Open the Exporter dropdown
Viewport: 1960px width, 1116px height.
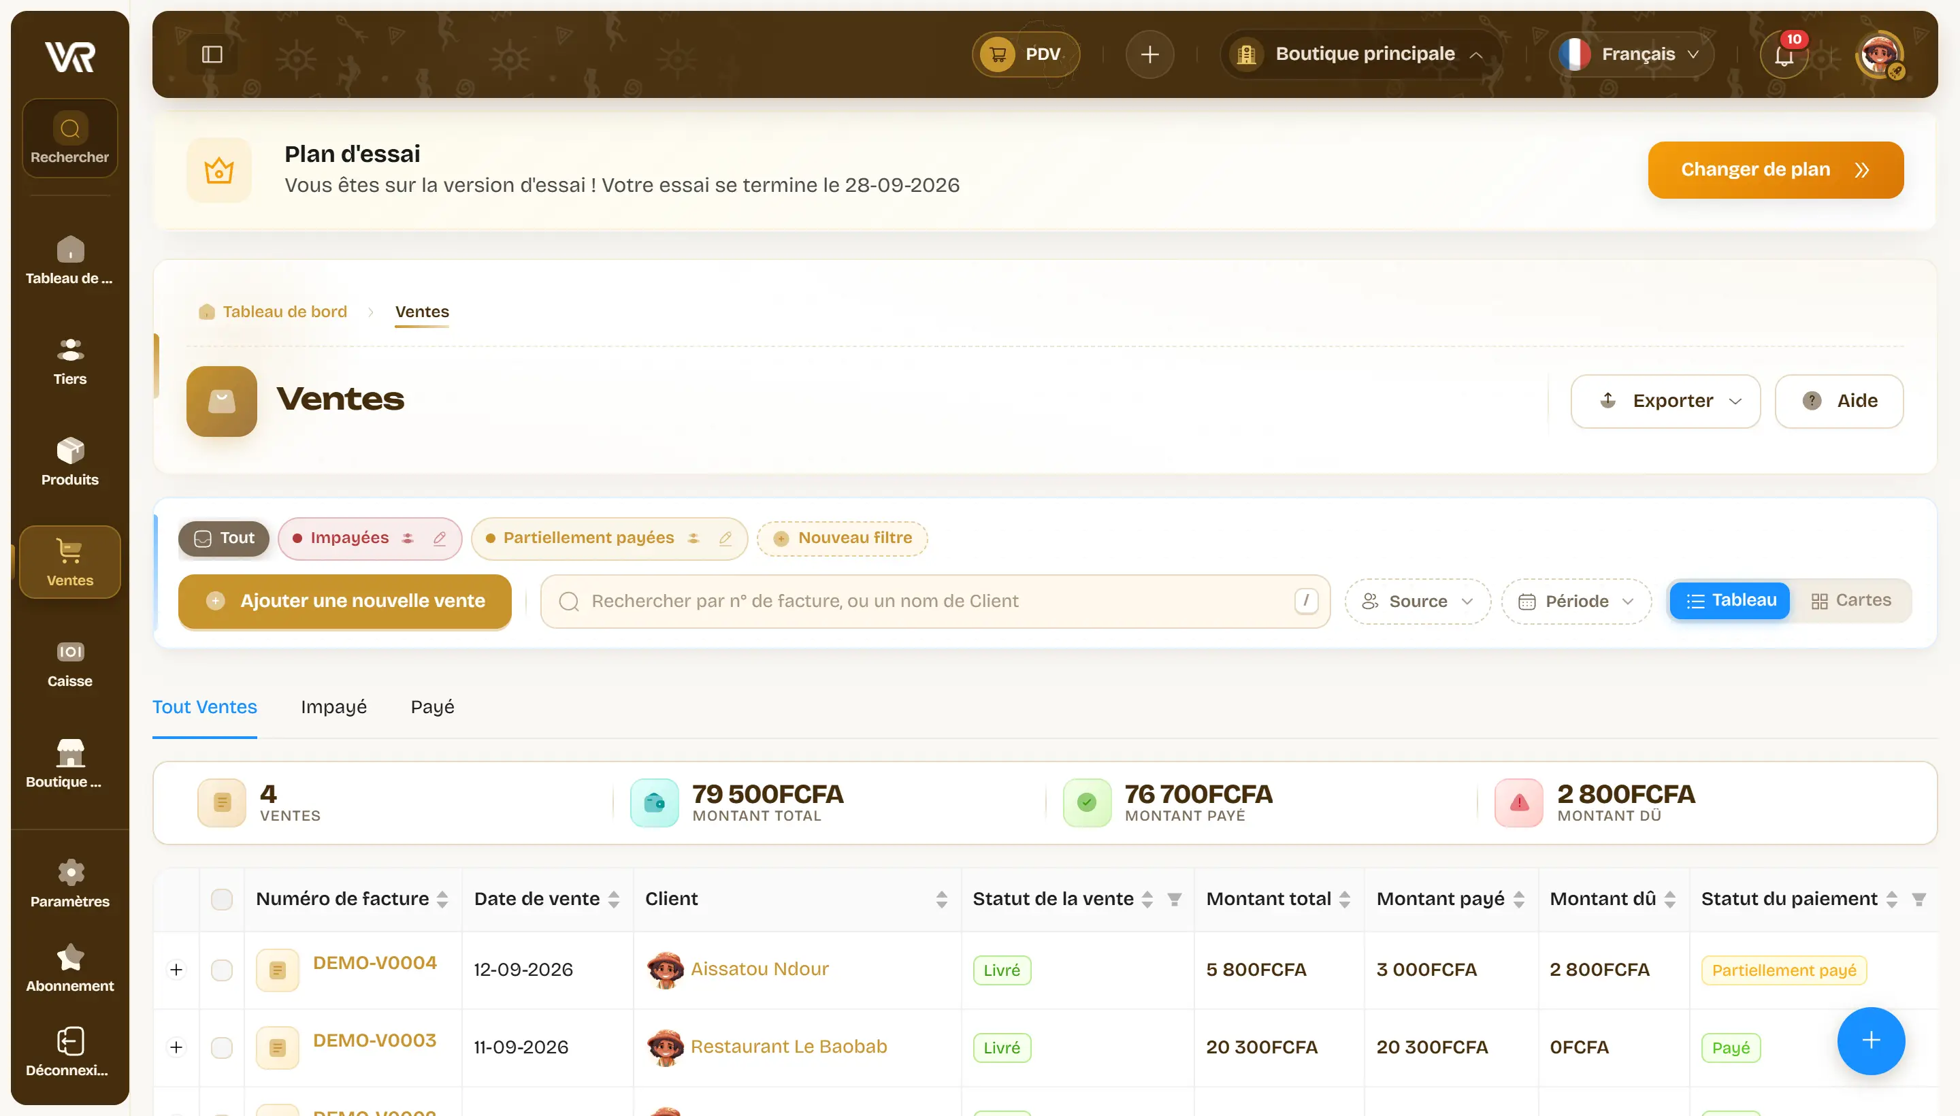[x=1665, y=401]
